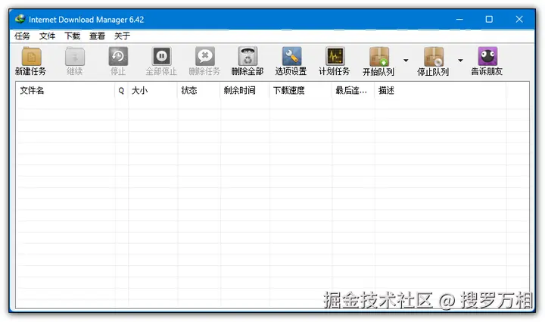Click the 告诉朋友 (tell a friend) icon

click(x=487, y=56)
